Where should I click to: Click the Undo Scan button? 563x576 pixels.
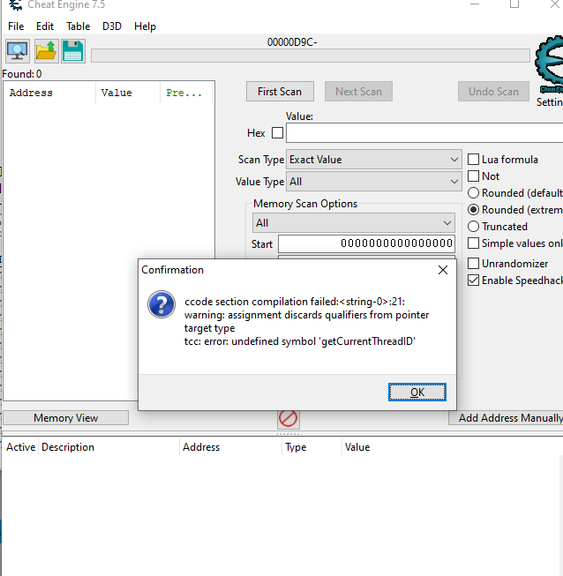(x=493, y=92)
